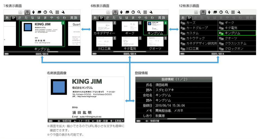265x139 pixels.
Task: Click the list view icon in 1枚表示画面 screen
Action: (x=57, y=12)
